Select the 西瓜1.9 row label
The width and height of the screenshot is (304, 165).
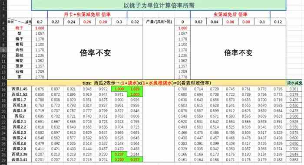[x=20, y=110]
